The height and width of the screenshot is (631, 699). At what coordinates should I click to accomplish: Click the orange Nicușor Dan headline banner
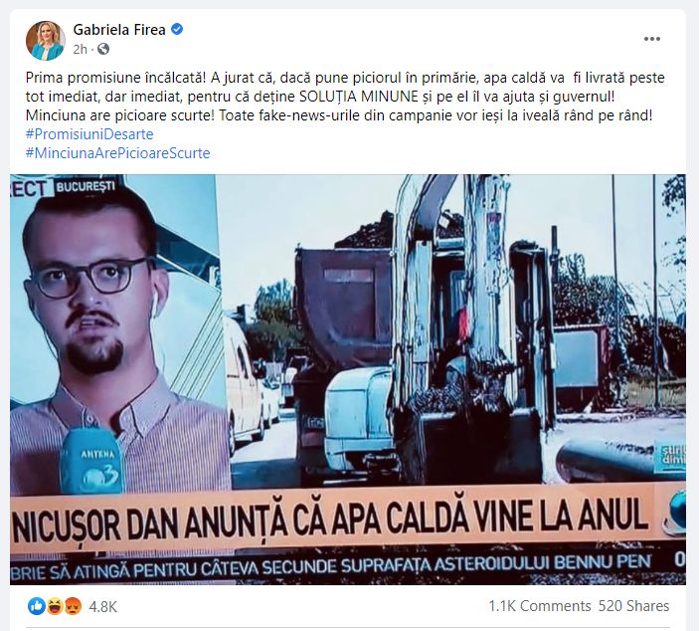[348, 519]
